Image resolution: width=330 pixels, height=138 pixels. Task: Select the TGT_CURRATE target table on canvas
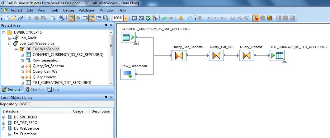[277, 55]
